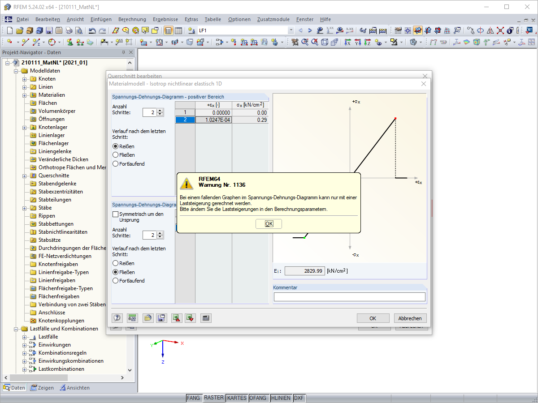Image resolution: width=538 pixels, height=403 pixels.
Task: Click the save diskette toolbar icon
Action: [x=49, y=30]
